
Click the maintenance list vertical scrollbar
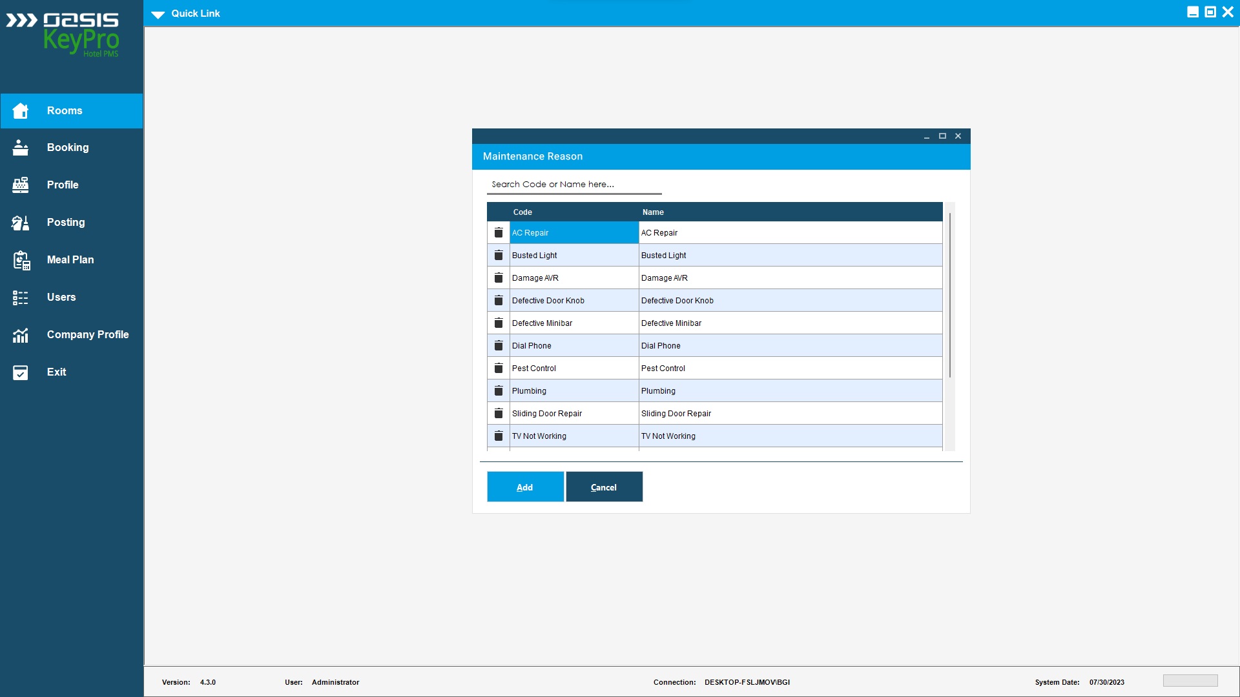pyautogui.click(x=950, y=296)
